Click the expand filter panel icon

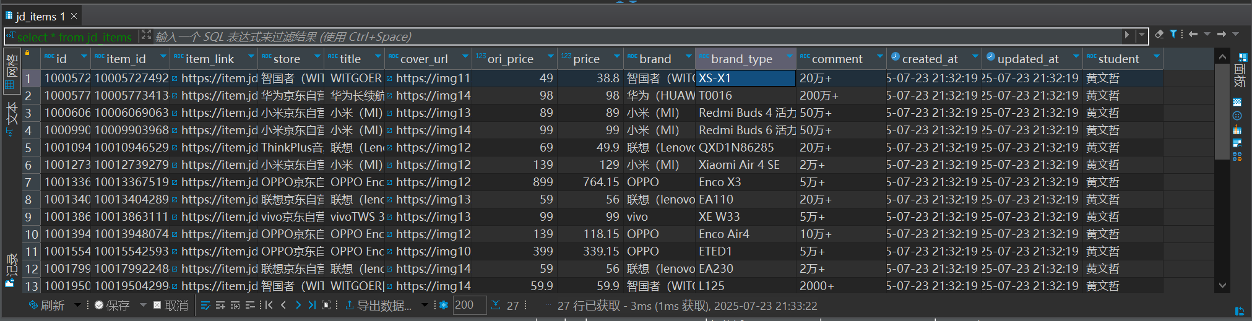coord(146,35)
